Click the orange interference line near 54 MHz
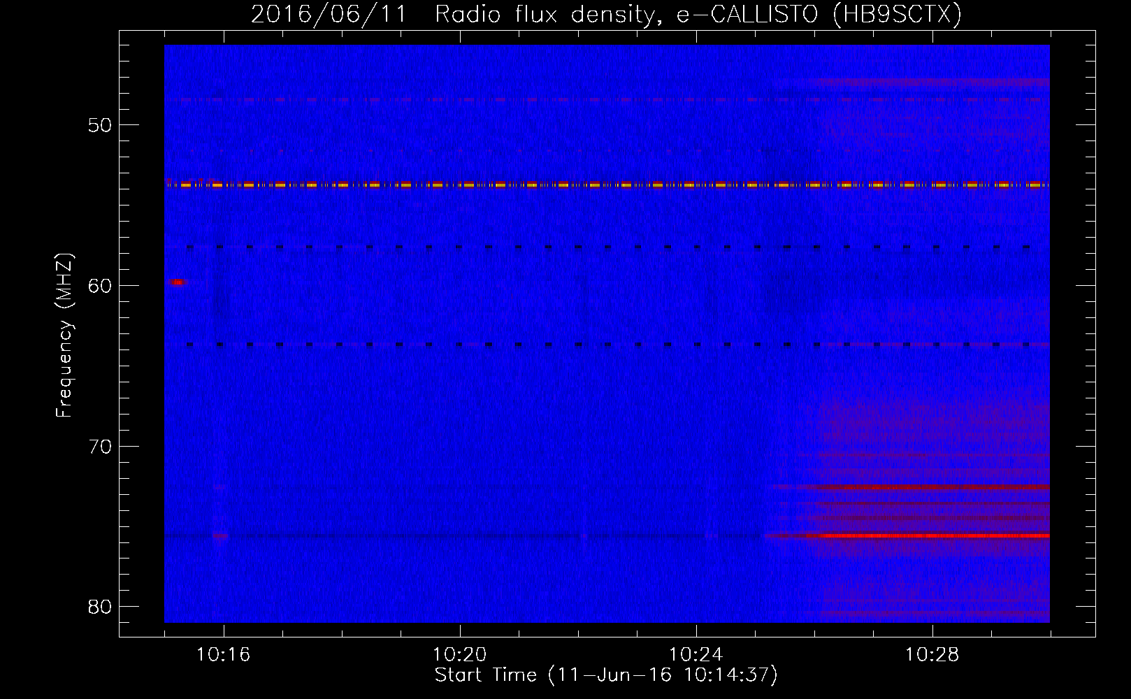Screen dimensions: 1131x699 tap(607, 185)
